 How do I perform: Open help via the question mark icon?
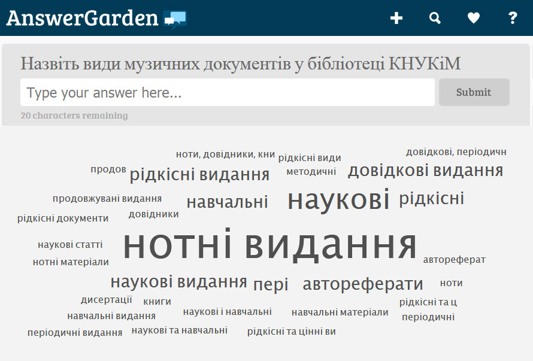point(513,18)
